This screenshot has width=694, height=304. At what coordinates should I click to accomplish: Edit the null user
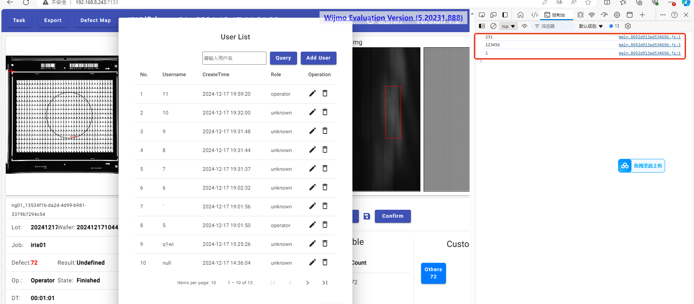(313, 262)
